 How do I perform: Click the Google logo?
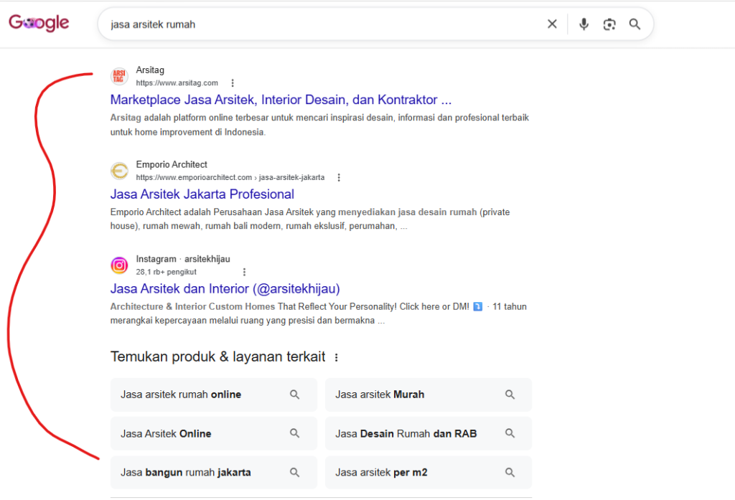click(x=39, y=22)
